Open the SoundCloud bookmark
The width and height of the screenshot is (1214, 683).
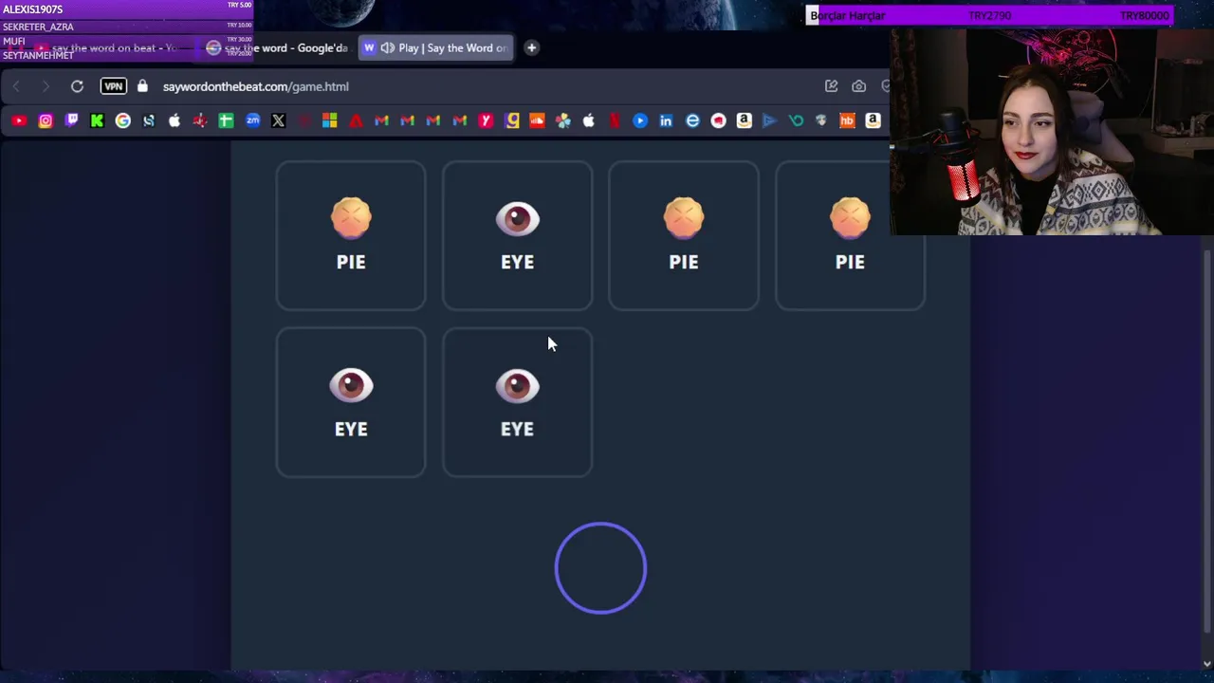pyautogui.click(x=537, y=120)
